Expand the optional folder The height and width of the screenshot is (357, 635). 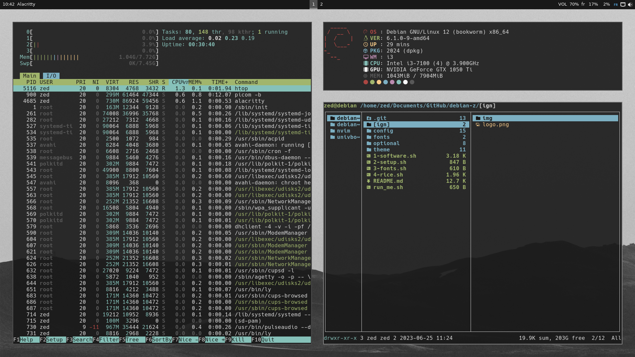(x=369, y=143)
